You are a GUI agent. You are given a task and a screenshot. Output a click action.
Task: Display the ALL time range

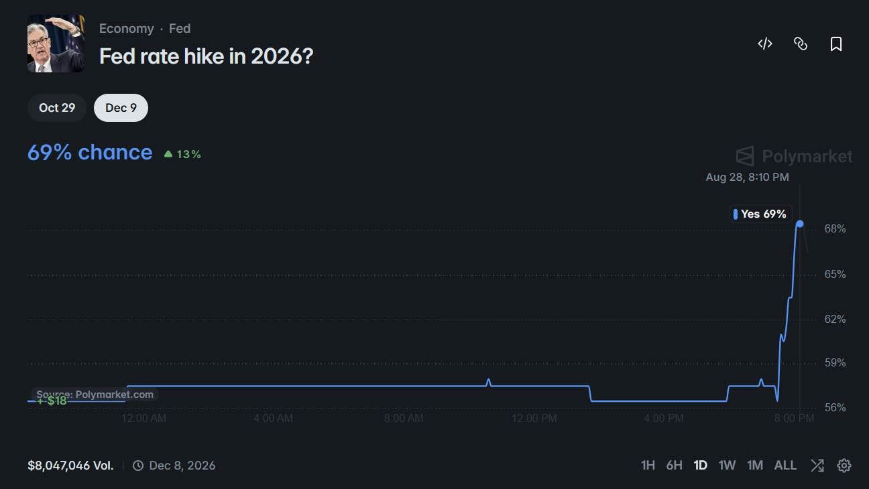pos(785,466)
